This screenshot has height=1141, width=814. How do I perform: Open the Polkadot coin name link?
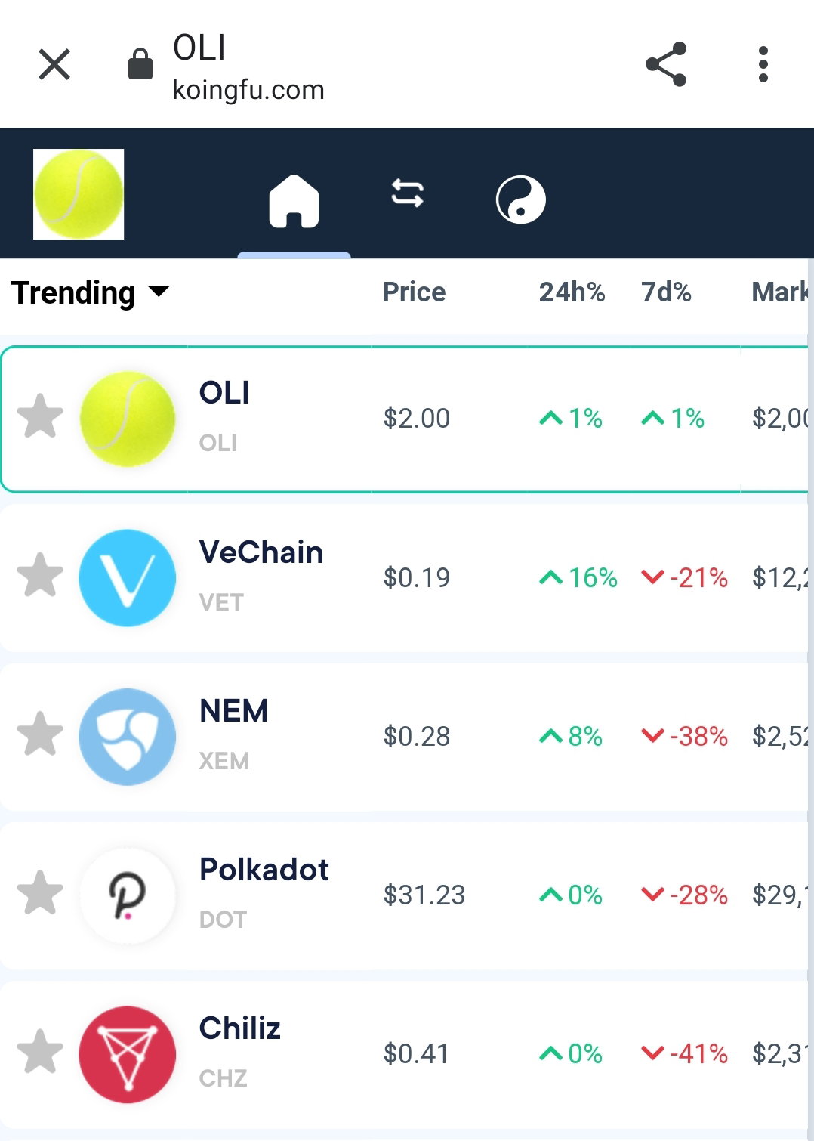264,870
